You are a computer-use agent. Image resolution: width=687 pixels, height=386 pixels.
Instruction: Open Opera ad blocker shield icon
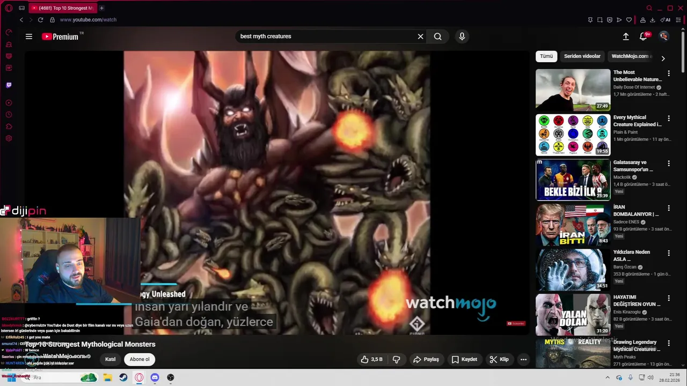click(x=610, y=20)
